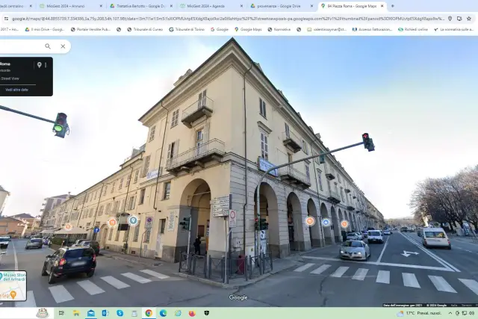Open the 'Google Maps' bookmark
Viewport: 478px width, 319px height.
(248, 30)
